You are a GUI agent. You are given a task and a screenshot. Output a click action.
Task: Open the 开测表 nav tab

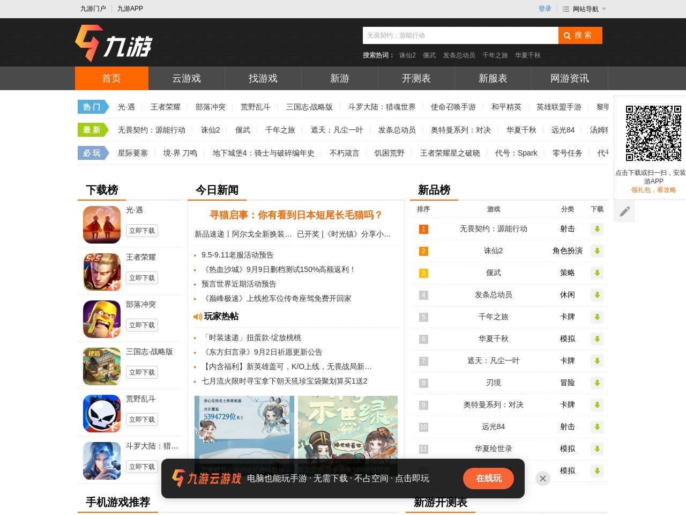(416, 78)
